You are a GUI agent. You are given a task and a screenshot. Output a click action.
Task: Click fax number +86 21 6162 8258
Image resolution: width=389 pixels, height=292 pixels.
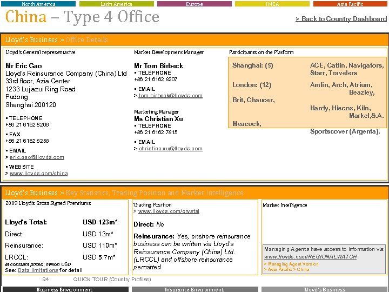click(x=27, y=141)
